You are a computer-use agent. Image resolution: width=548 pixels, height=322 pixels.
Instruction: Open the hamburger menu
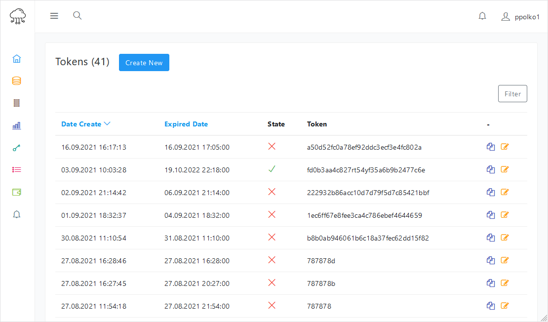click(54, 16)
